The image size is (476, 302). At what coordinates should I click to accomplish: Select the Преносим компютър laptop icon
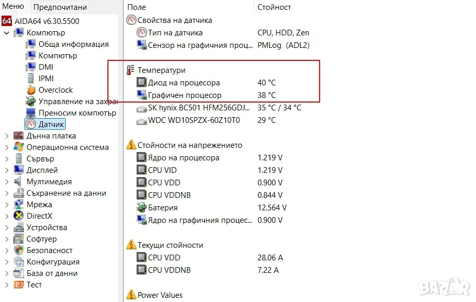31,112
